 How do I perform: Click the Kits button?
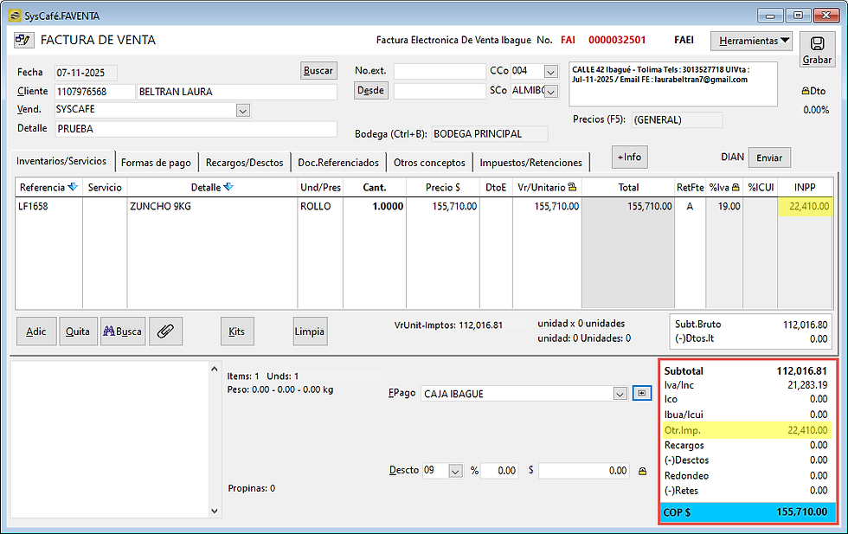pos(237,331)
